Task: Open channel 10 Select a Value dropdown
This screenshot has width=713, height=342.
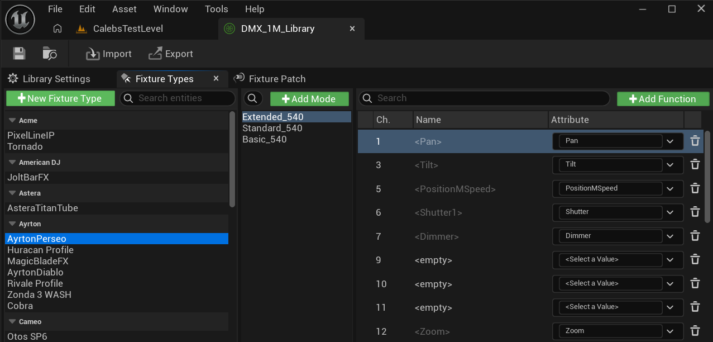Action: click(x=618, y=283)
